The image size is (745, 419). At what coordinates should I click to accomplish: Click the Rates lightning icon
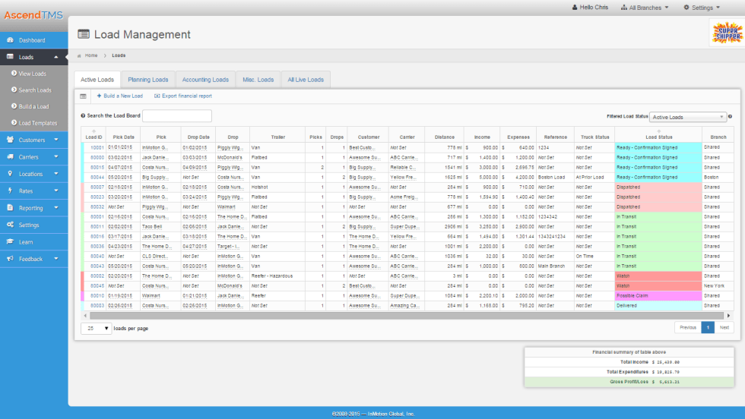10,191
